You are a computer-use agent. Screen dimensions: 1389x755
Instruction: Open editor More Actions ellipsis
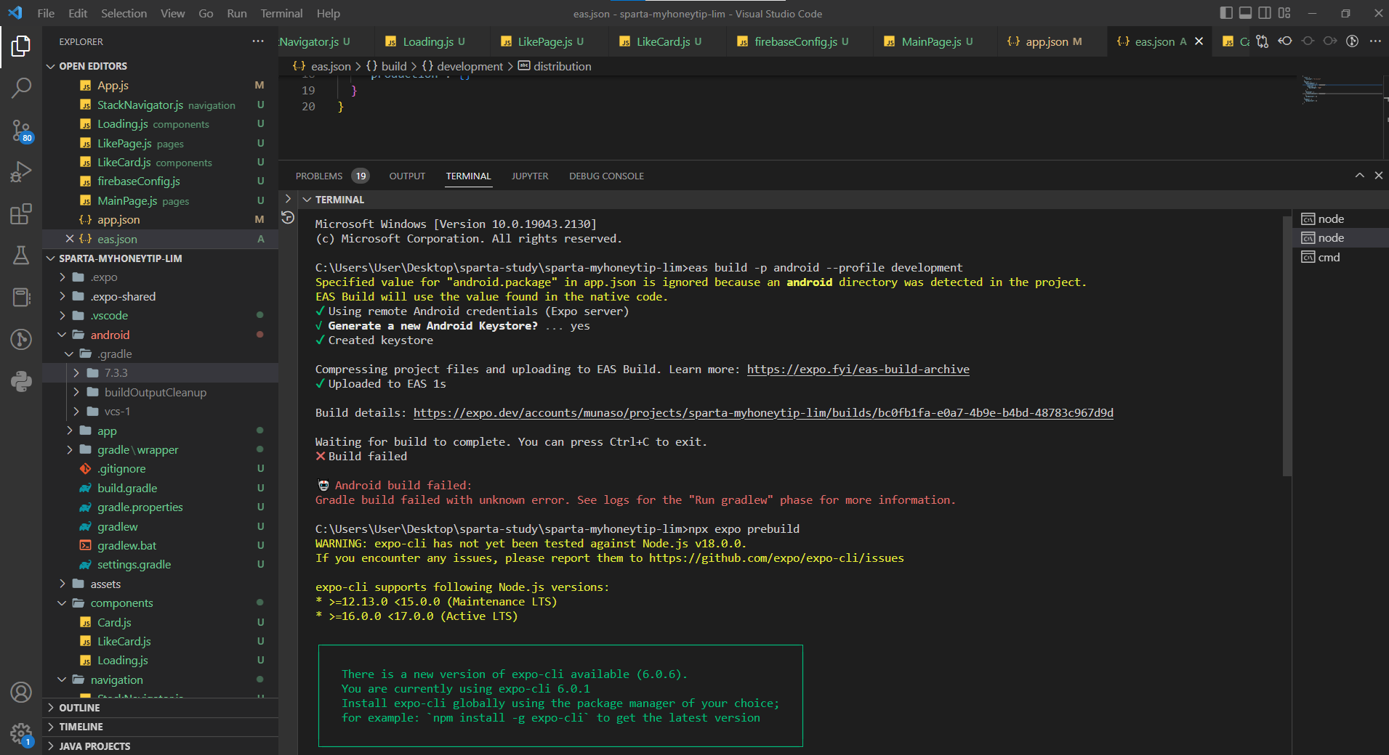pos(1375,41)
